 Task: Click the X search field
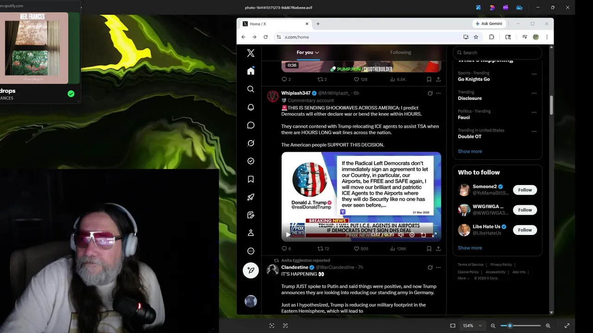[497, 53]
